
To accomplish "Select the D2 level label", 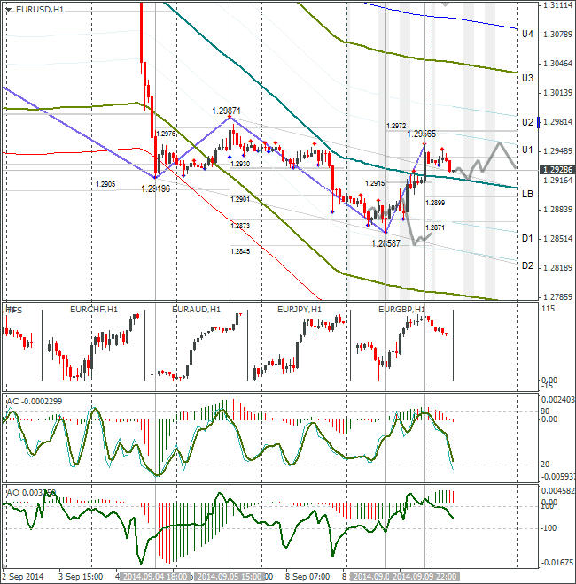I will click(527, 266).
